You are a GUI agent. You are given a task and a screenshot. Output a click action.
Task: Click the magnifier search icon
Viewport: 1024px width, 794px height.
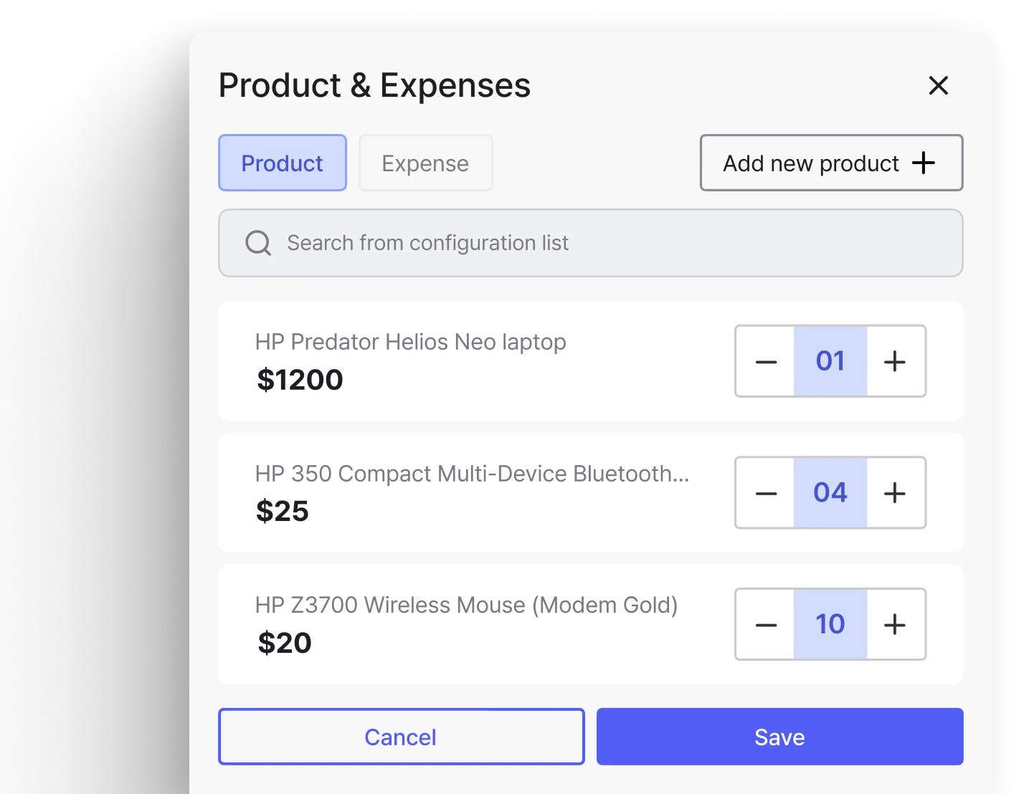tap(258, 244)
